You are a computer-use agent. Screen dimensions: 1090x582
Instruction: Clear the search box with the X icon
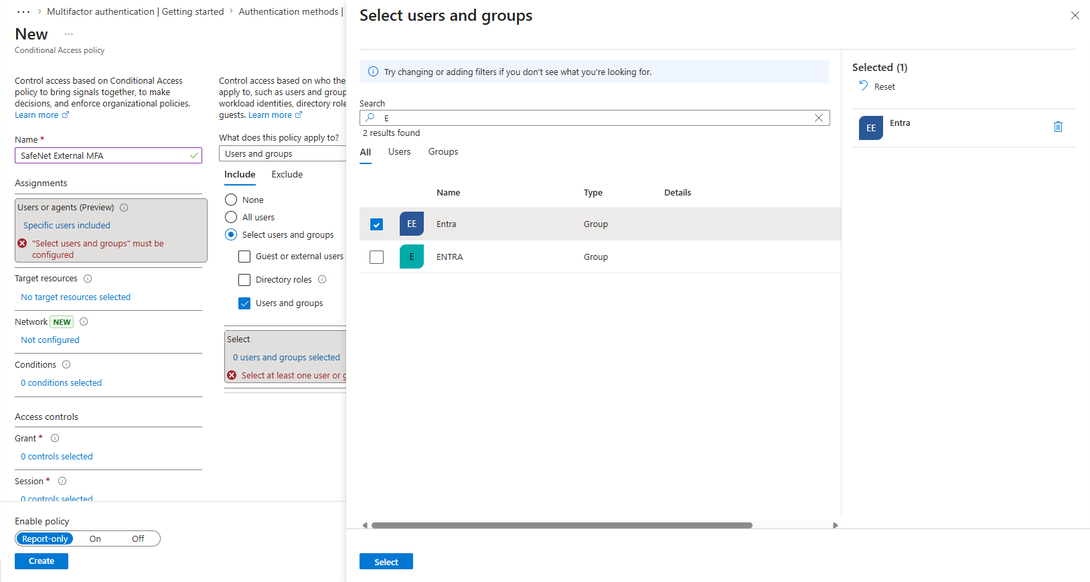818,118
